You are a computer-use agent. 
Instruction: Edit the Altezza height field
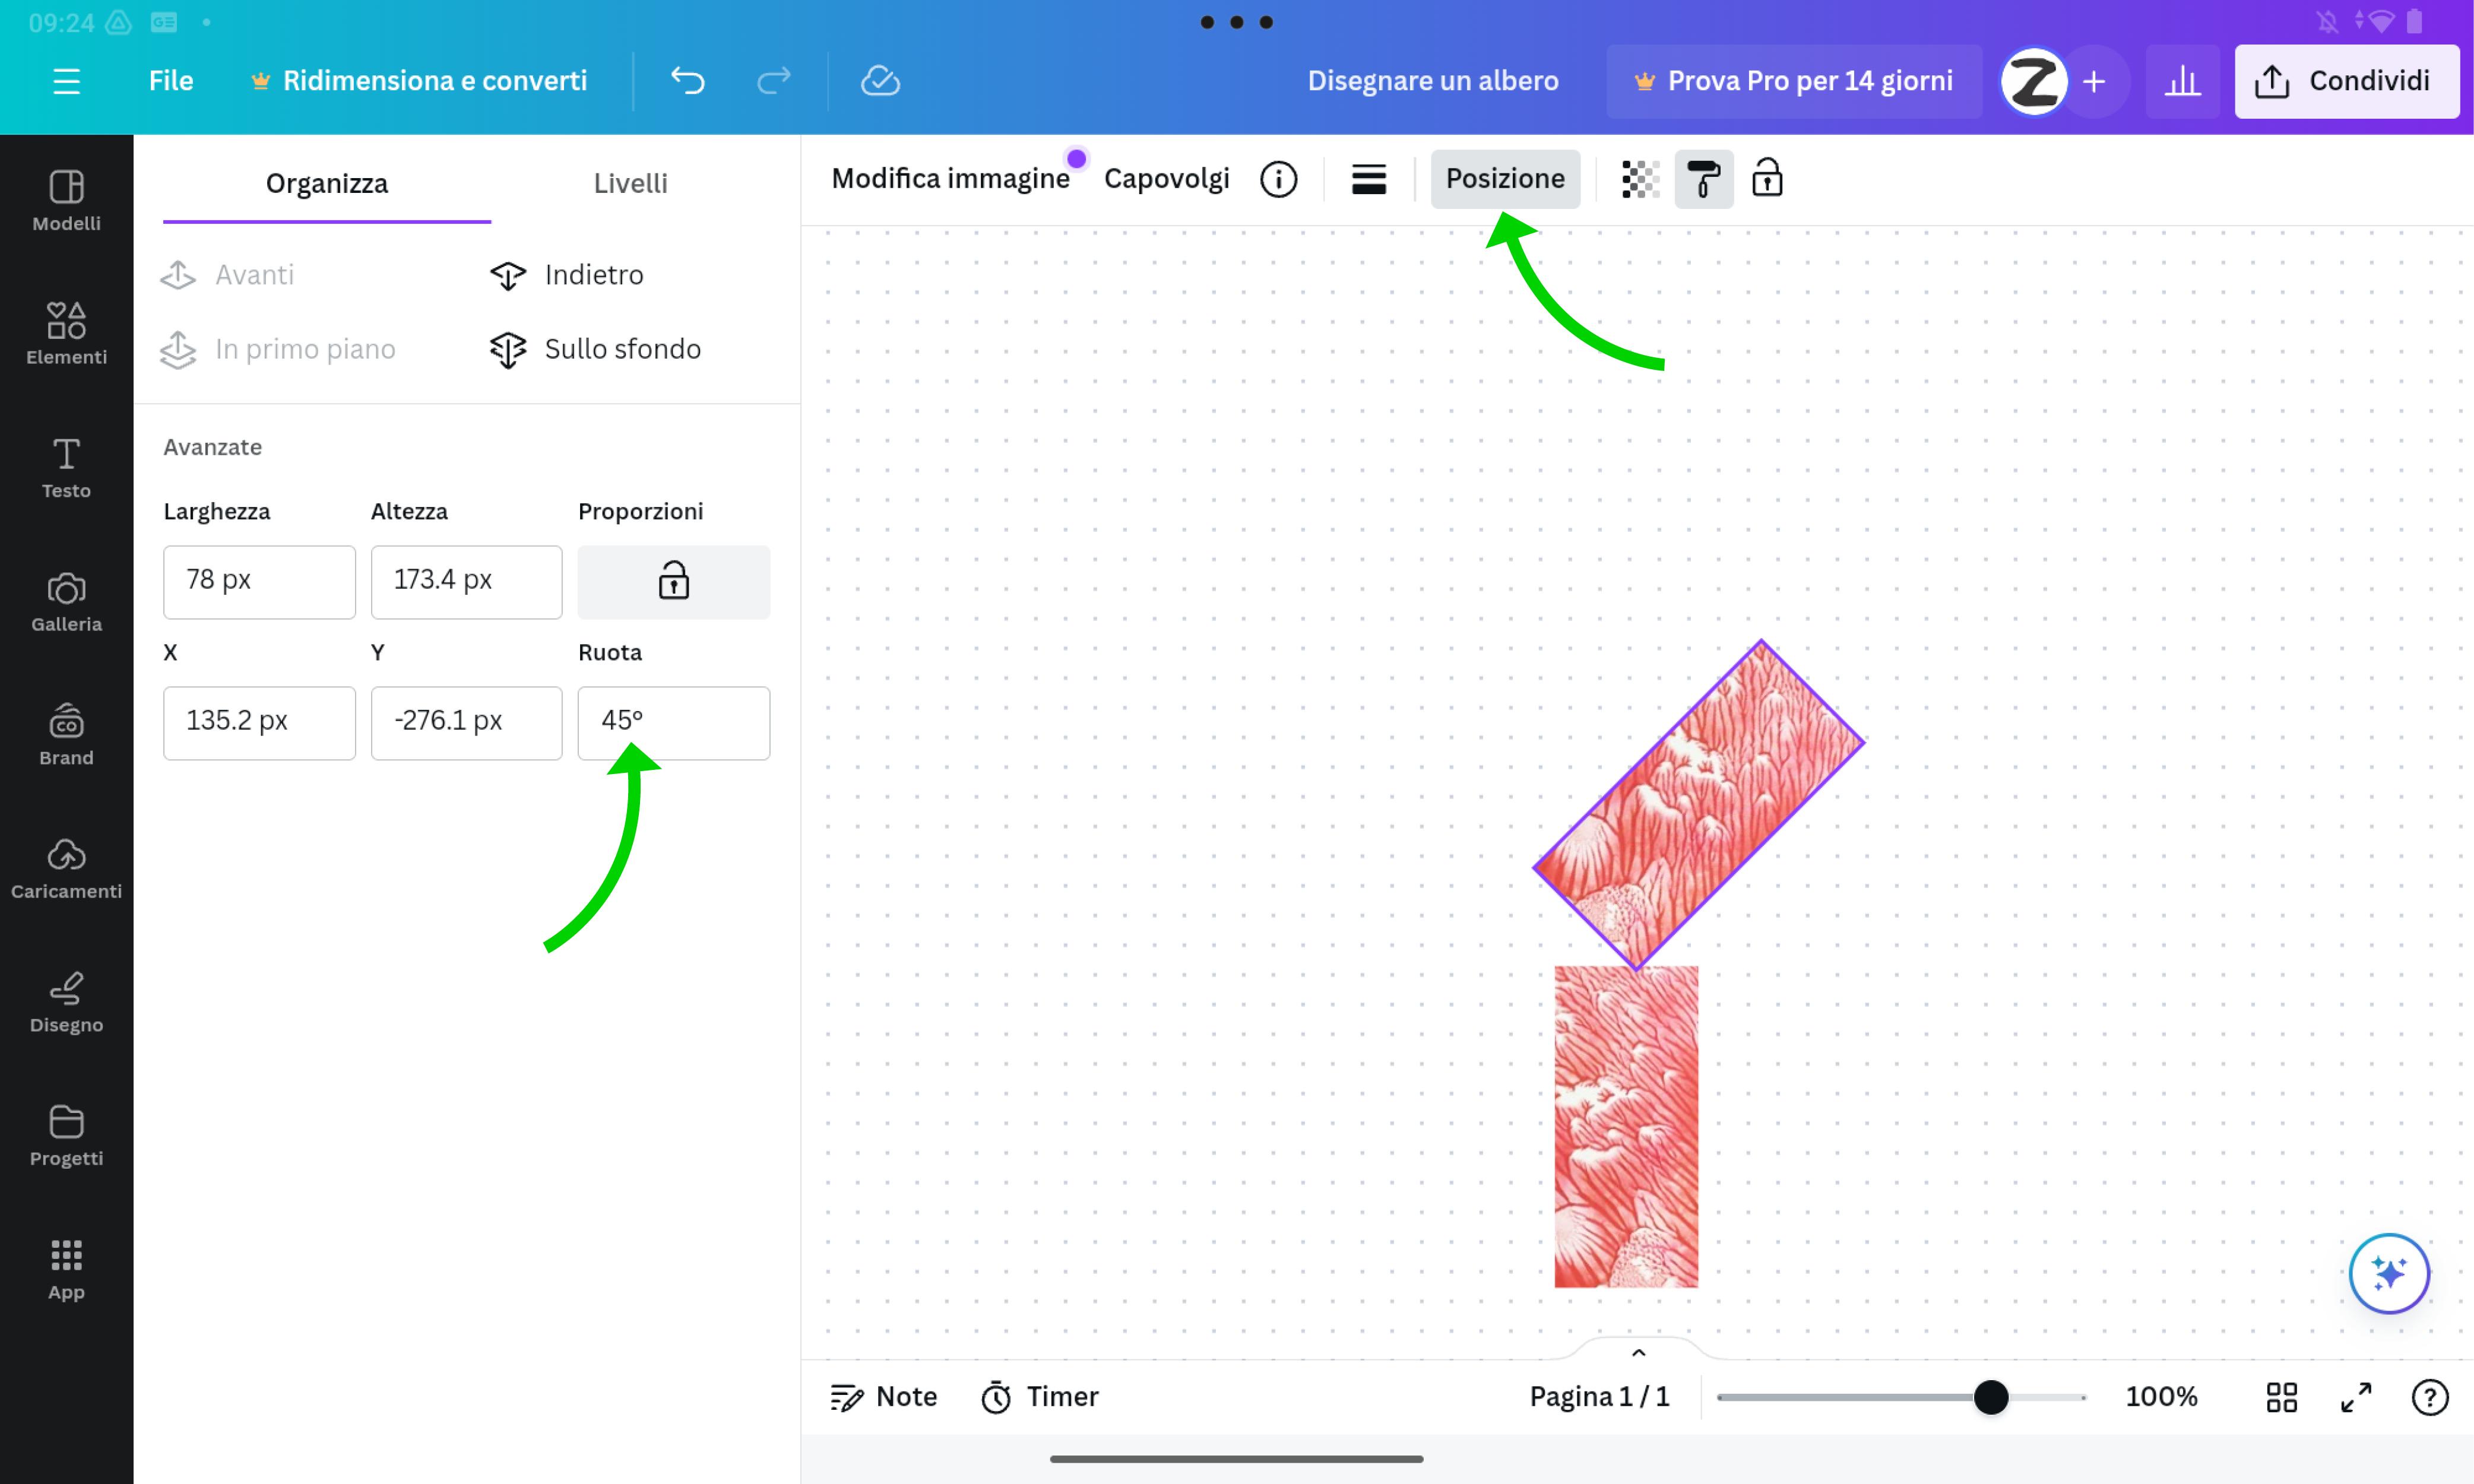point(466,581)
